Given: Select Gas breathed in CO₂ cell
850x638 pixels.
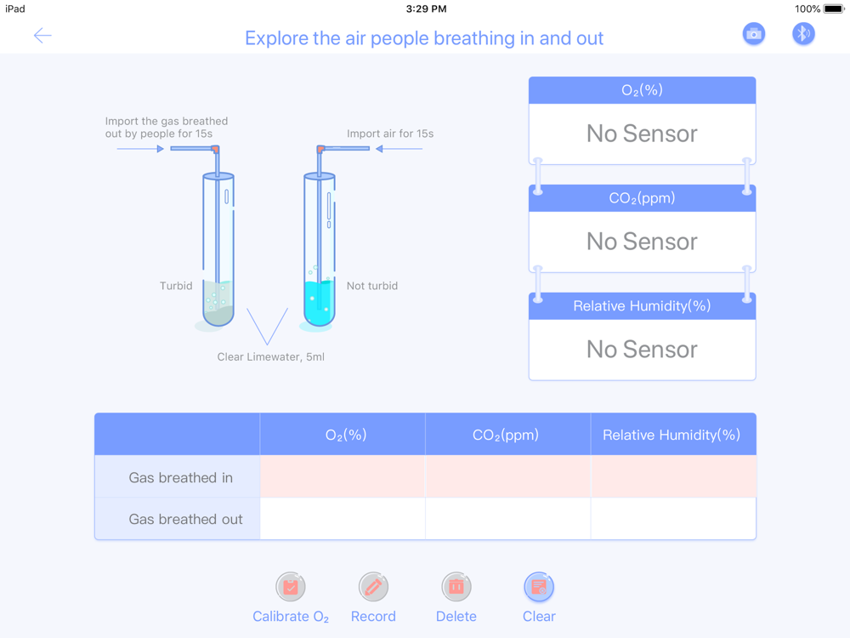Looking at the screenshot, I should click(508, 477).
